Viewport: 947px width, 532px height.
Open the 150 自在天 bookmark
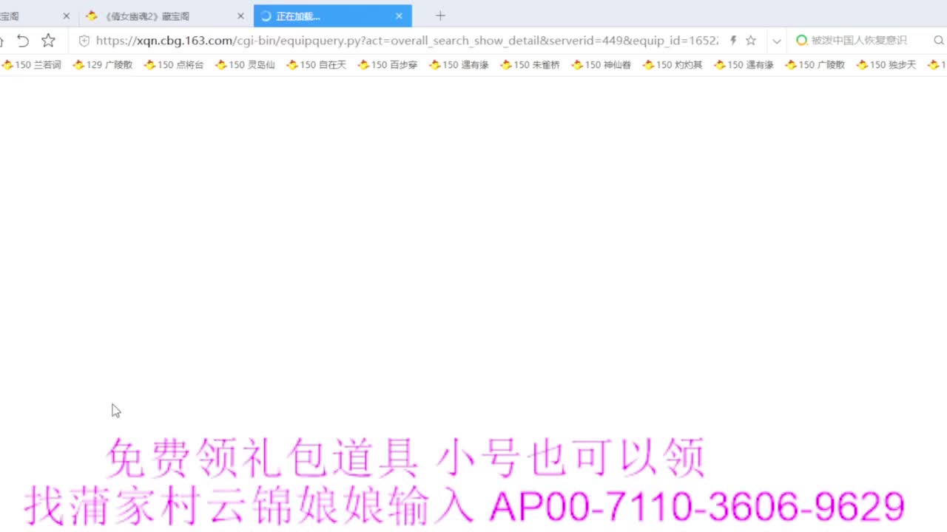[316, 64]
